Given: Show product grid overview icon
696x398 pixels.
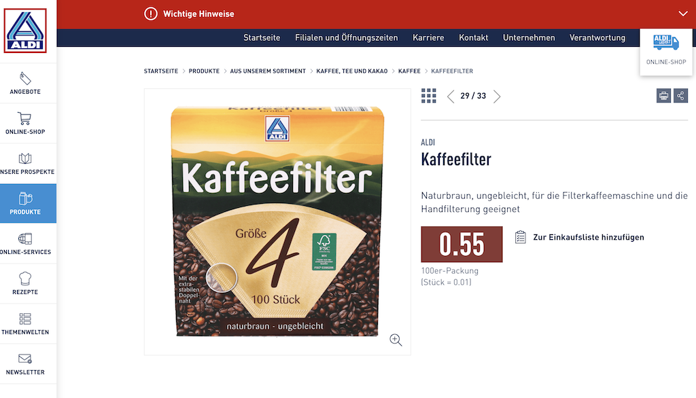Looking at the screenshot, I should [429, 95].
